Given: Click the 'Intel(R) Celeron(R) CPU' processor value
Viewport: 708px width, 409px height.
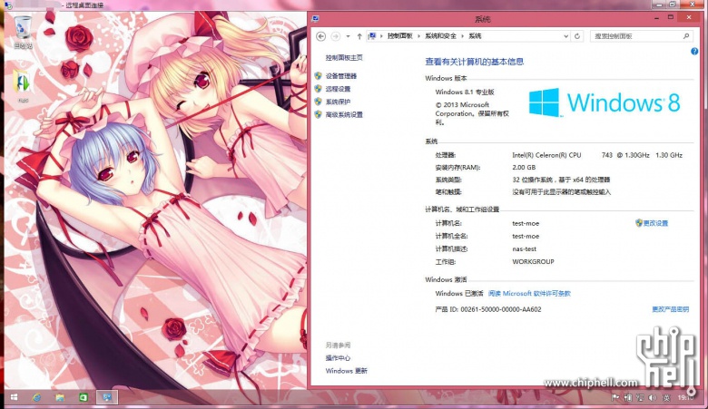Looking at the screenshot, I should (x=546, y=155).
